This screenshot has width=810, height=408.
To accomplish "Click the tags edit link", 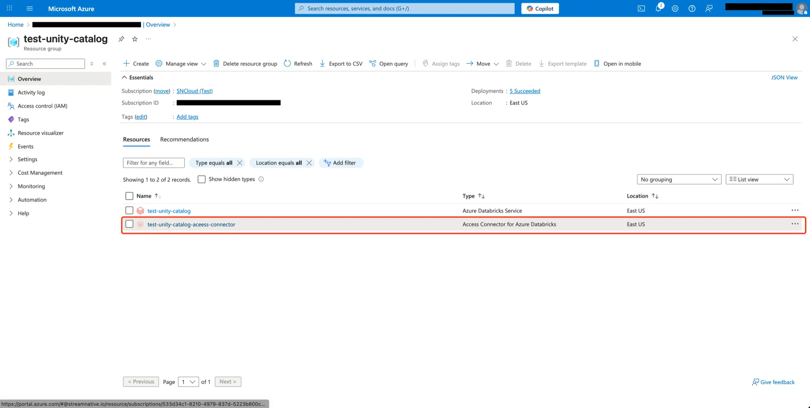I will 141,117.
